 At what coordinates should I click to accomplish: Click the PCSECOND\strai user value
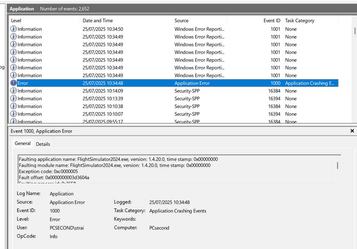pyautogui.click(x=67, y=228)
